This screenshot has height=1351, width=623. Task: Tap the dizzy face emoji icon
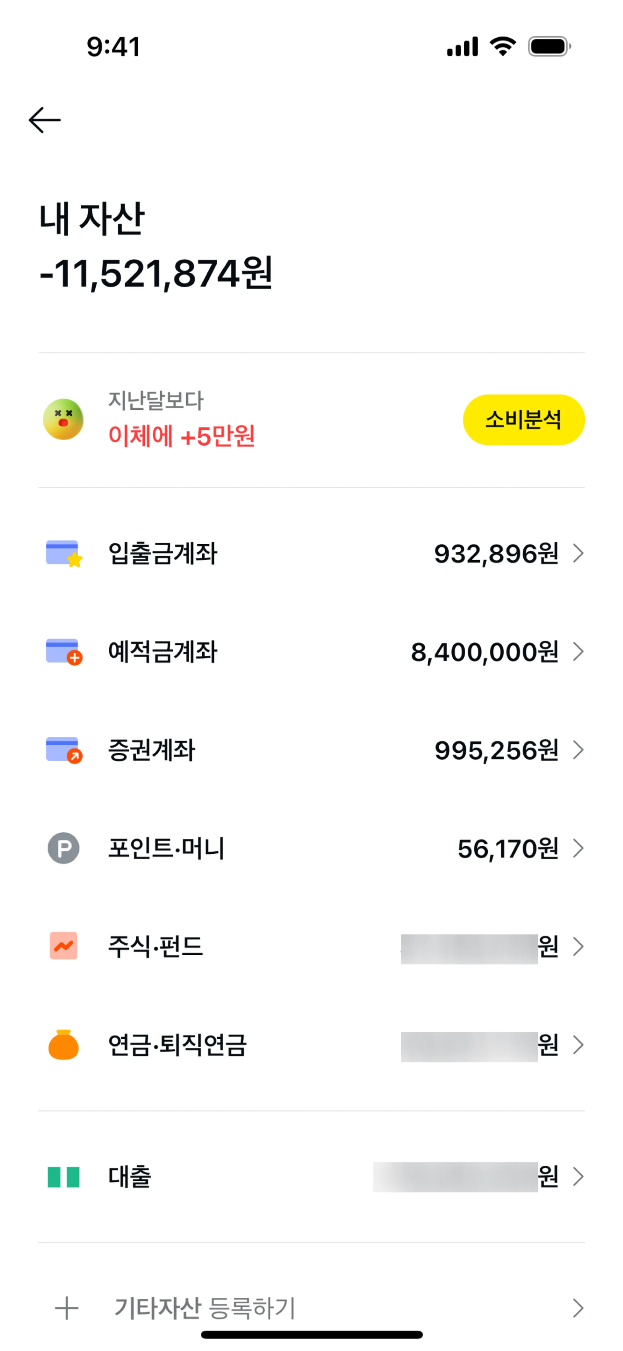[64, 419]
